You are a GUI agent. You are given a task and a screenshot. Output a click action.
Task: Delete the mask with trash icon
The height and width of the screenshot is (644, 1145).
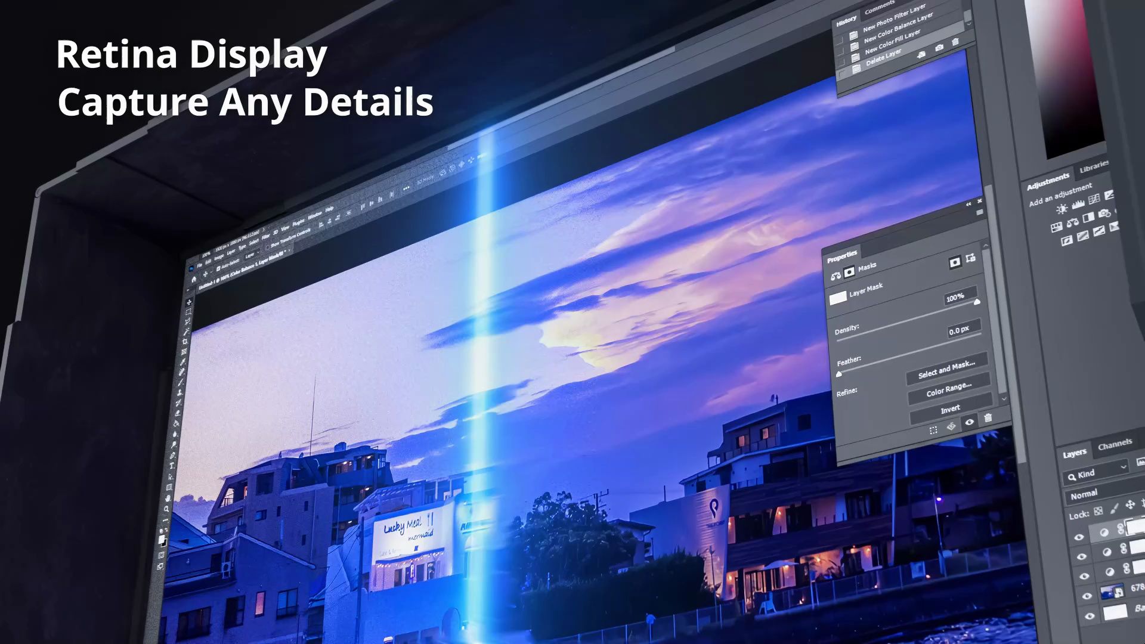click(988, 418)
